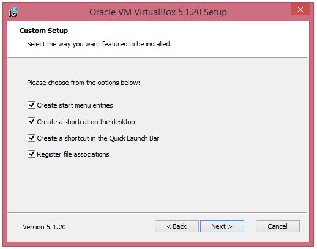Click the Next > button
Viewport: 317px width, 249px height.
(x=222, y=226)
